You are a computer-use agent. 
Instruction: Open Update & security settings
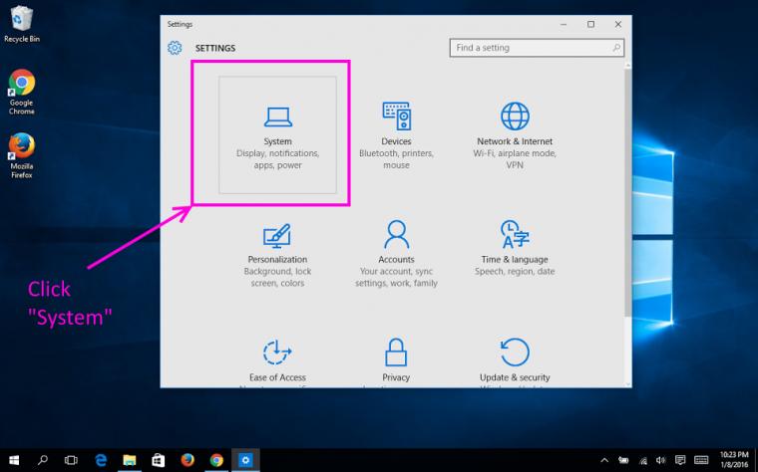pos(515,361)
